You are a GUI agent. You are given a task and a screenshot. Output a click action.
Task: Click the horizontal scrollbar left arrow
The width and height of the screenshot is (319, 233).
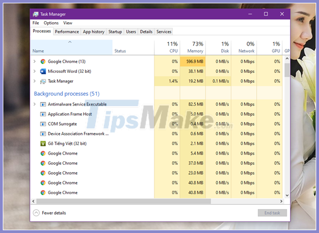point(33,201)
